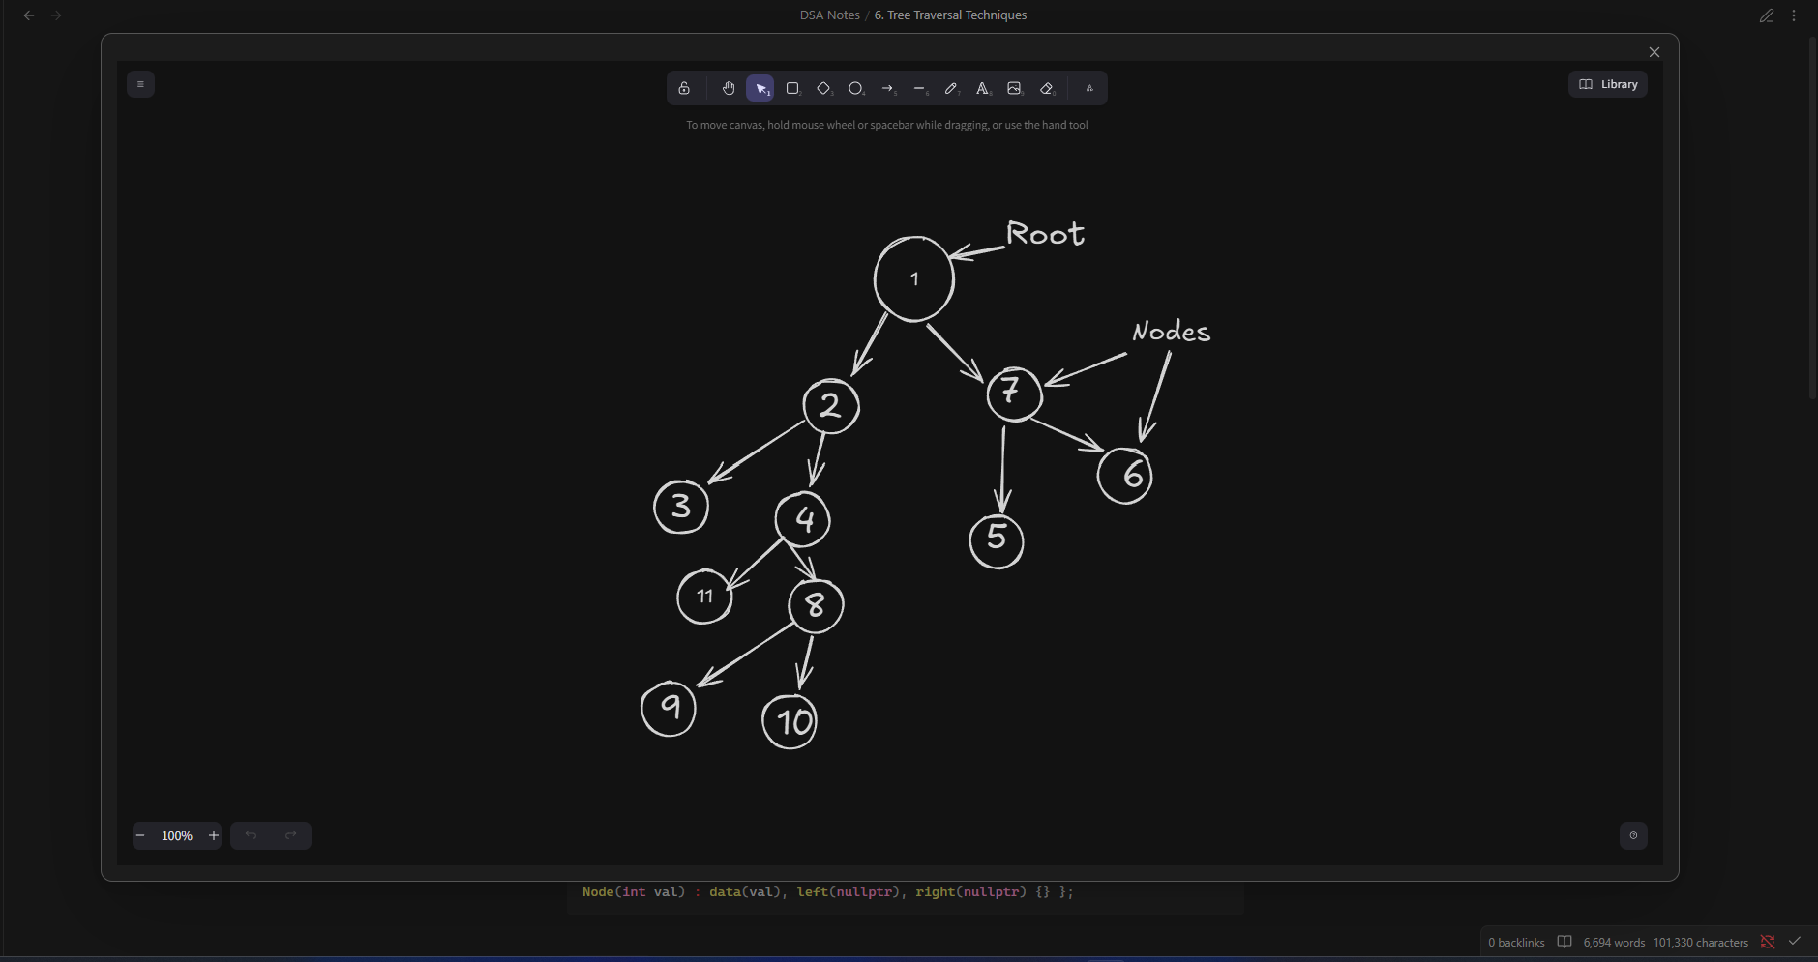Select the Root text label
Image resolution: width=1818 pixels, height=962 pixels.
[1046, 234]
